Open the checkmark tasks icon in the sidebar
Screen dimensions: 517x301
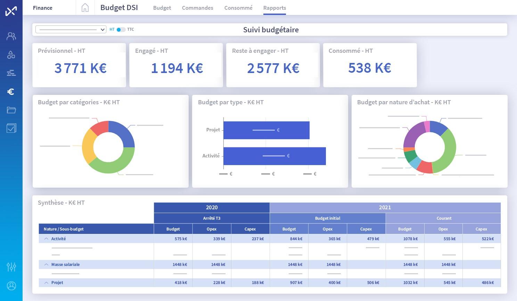(11, 128)
